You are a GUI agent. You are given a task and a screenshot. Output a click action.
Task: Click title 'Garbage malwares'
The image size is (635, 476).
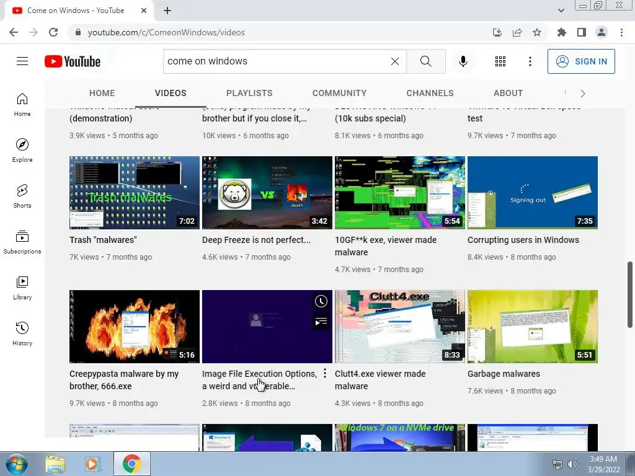click(x=504, y=374)
